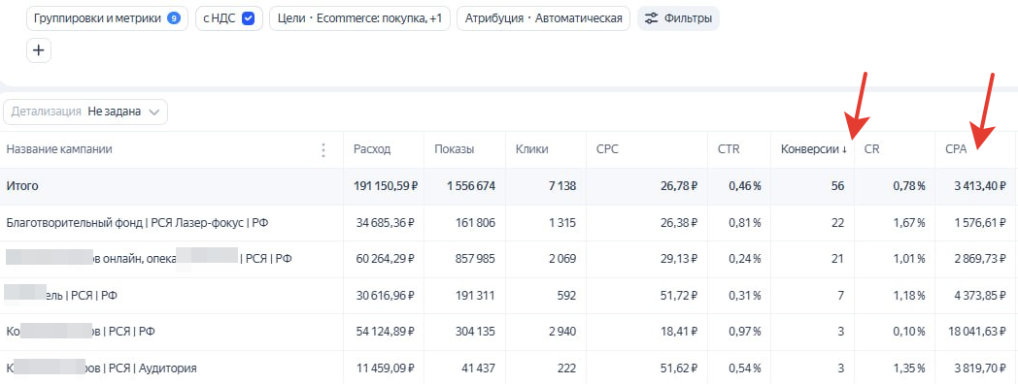This screenshot has height=384, width=1018.
Task: Click the badge with 9 on Группировки и метрики
Action: coord(173,18)
